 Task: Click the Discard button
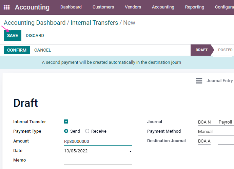(35, 36)
